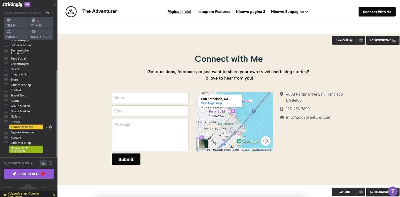Click the Connect with Me heading text
The image size is (400, 197).
229,59
